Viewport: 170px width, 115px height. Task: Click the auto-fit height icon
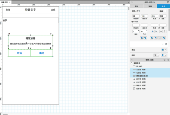click(165, 31)
